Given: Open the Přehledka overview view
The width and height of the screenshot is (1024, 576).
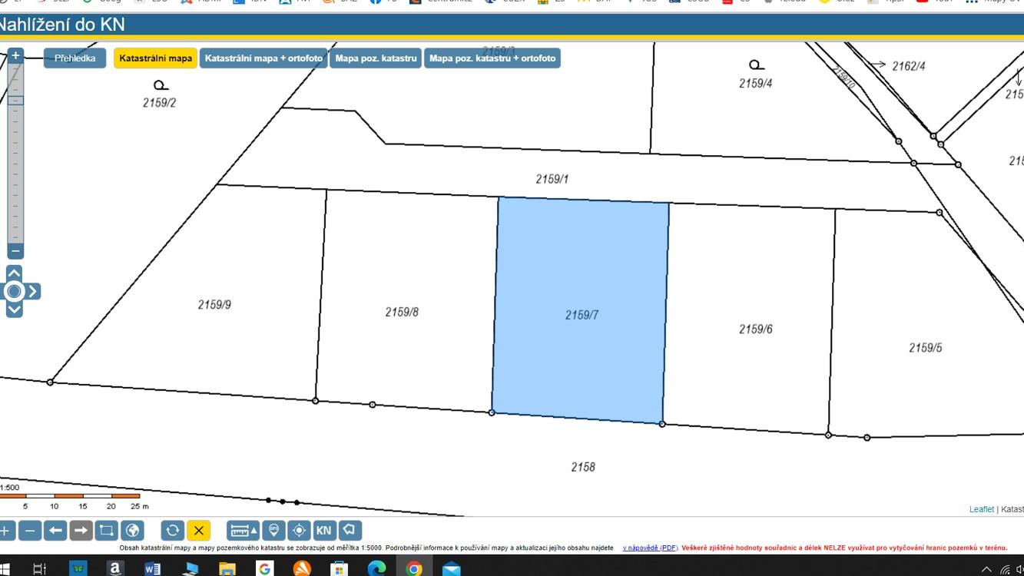Looking at the screenshot, I should coord(75,58).
